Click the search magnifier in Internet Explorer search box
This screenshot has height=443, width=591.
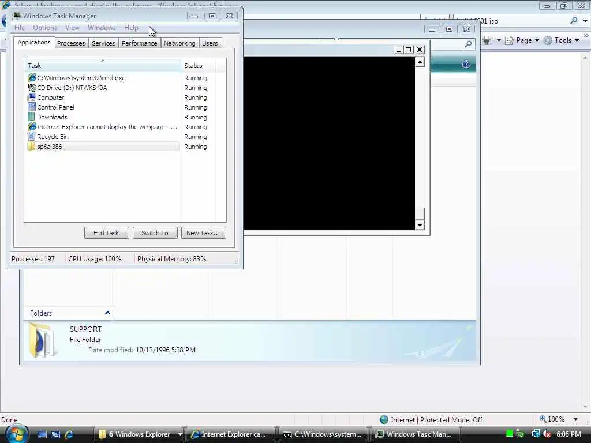coord(574,21)
